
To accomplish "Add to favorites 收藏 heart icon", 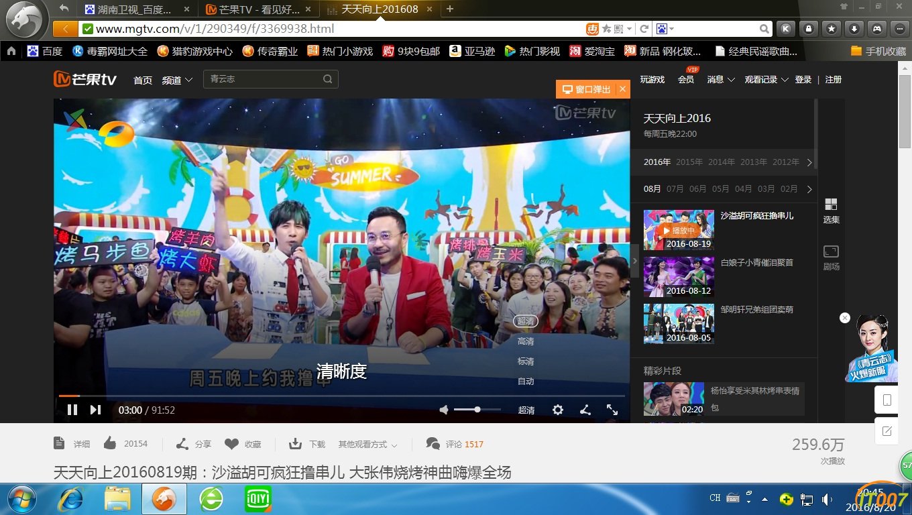I will (231, 444).
